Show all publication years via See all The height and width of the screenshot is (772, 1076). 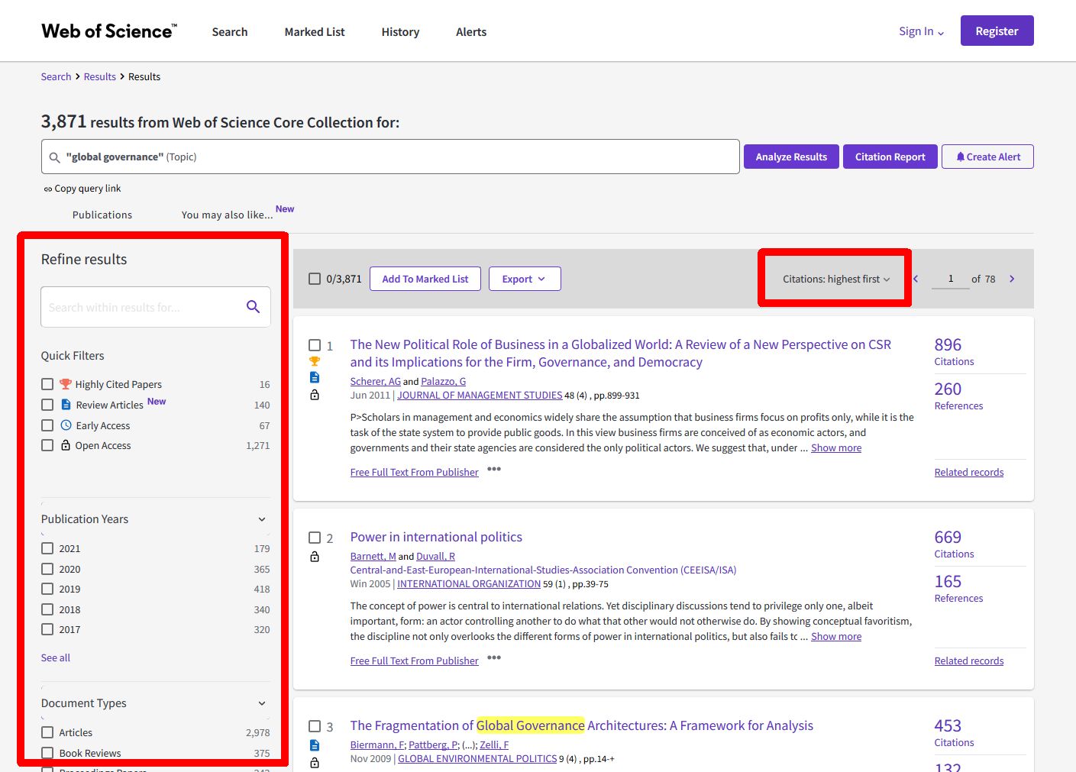point(56,657)
